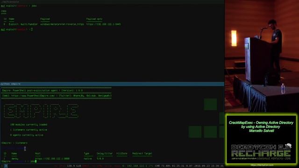
Task: Click the Empire prompt cursor at bottom
Action: pos(36,161)
